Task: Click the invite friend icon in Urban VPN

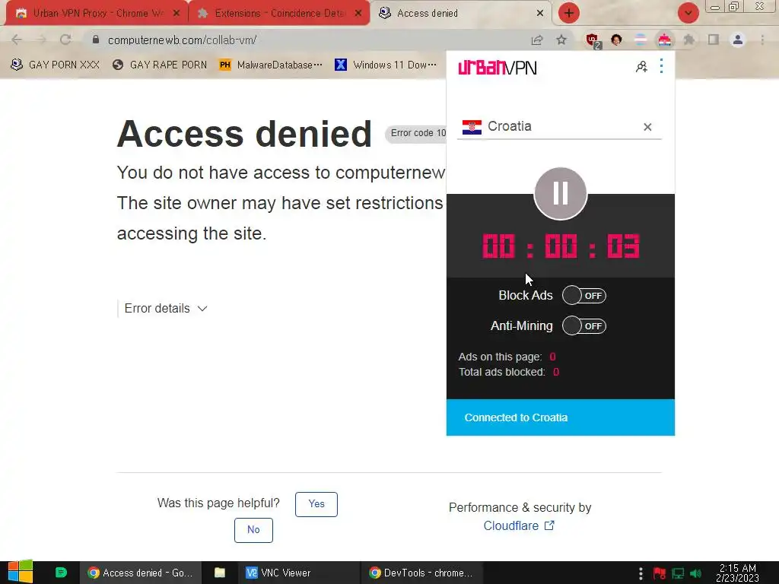Action: (x=641, y=67)
